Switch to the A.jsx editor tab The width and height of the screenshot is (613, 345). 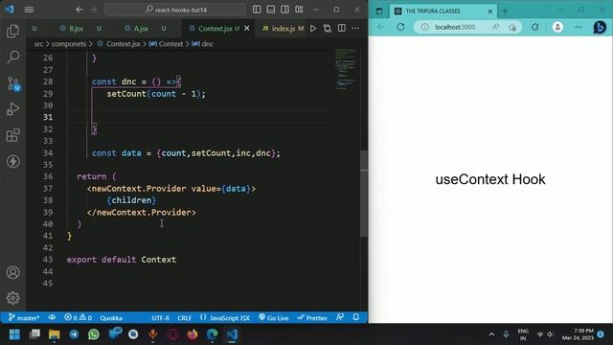141,28
